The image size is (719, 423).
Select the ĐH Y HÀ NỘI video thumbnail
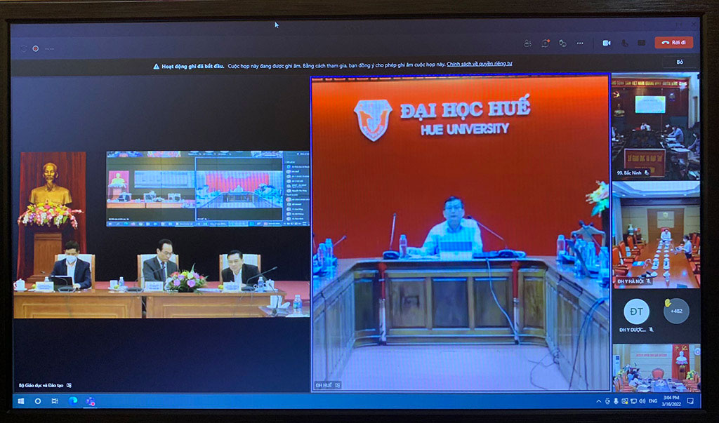(x=656, y=235)
